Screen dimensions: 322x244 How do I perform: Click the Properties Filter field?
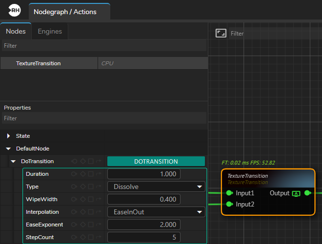[x=104, y=118]
